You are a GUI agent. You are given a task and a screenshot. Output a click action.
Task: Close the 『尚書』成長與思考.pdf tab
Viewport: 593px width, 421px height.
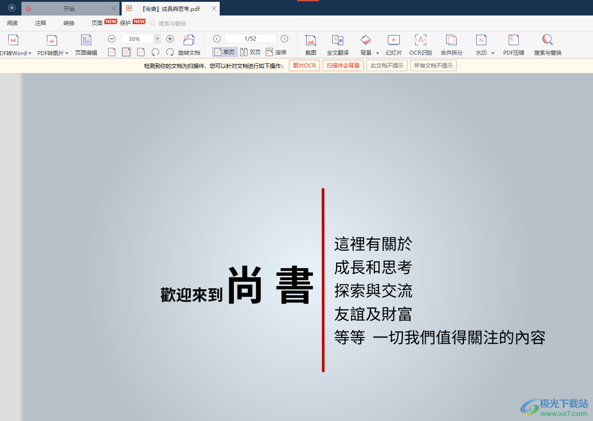click(x=214, y=9)
